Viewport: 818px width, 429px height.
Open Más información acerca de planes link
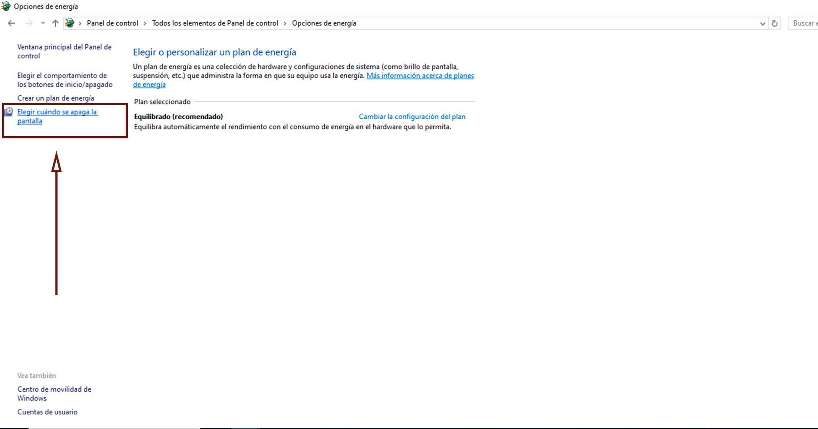pos(420,76)
